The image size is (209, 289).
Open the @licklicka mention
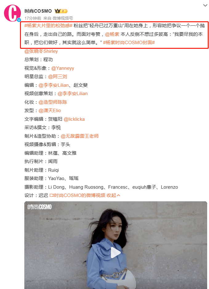coord(74,119)
